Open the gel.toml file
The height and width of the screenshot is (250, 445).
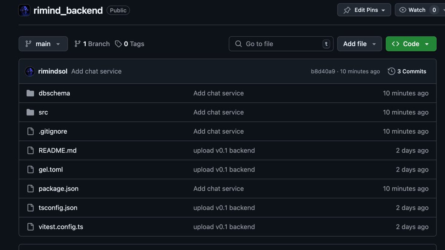[x=51, y=170]
